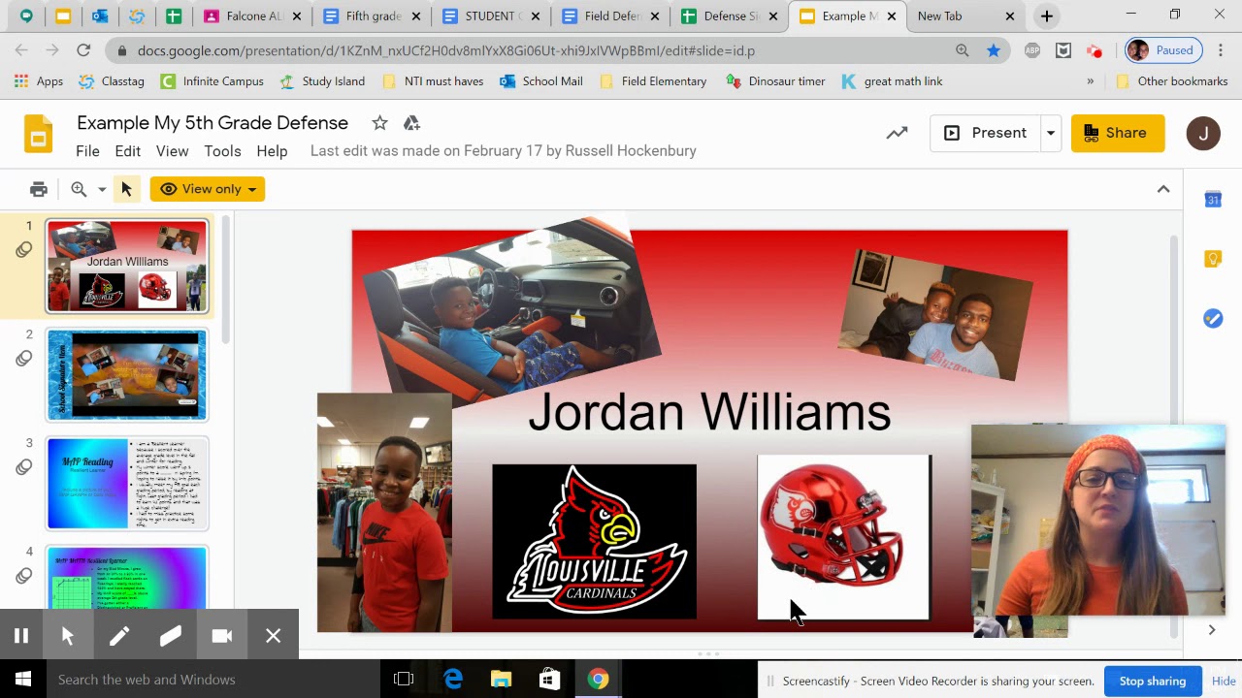Click the move to Drive folder icon
The height and width of the screenshot is (698, 1242).
tap(411, 123)
